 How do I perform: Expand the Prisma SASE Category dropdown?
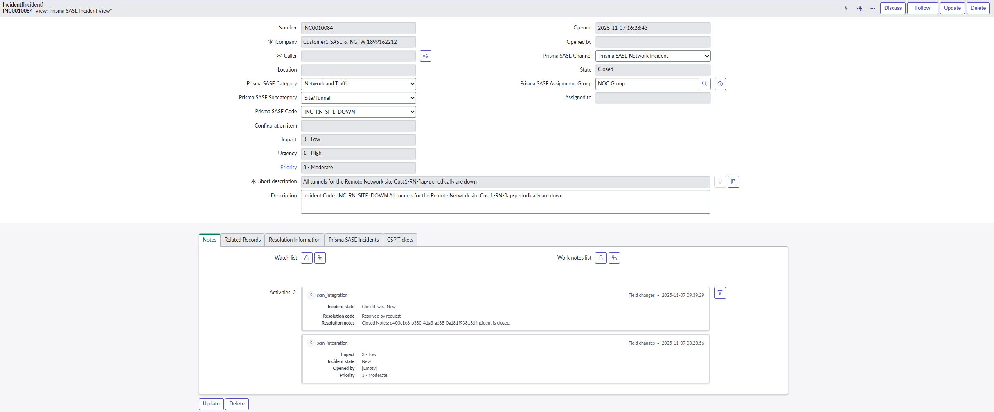(358, 84)
